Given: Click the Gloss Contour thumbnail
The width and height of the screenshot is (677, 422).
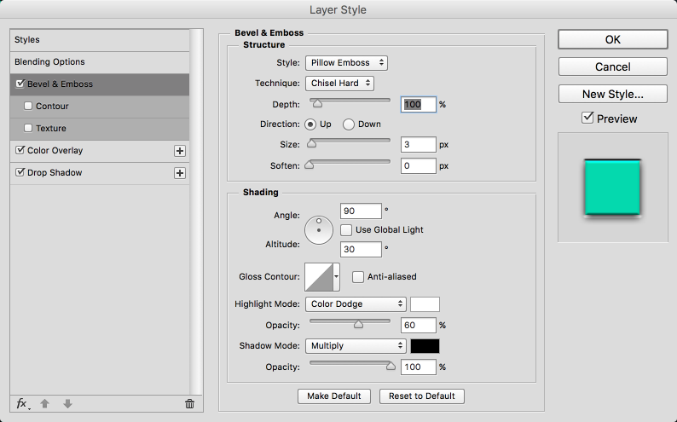Looking at the screenshot, I should pyautogui.click(x=318, y=277).
